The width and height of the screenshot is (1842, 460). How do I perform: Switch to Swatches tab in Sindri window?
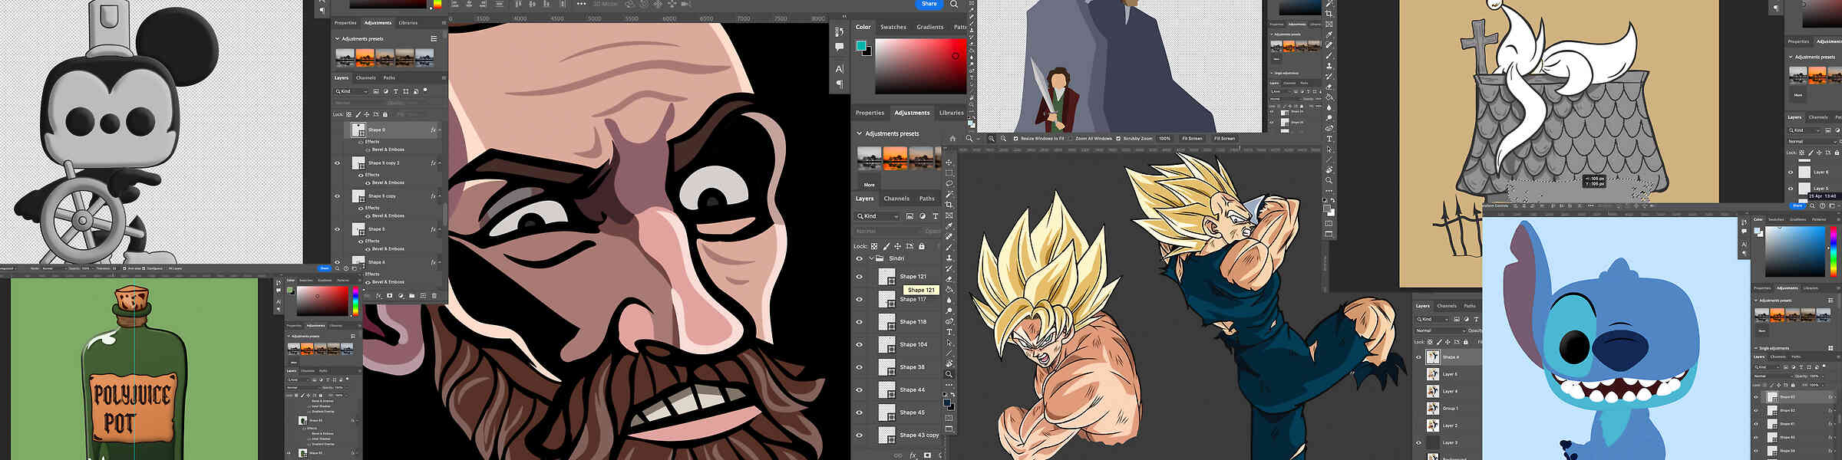pos(893,27)
